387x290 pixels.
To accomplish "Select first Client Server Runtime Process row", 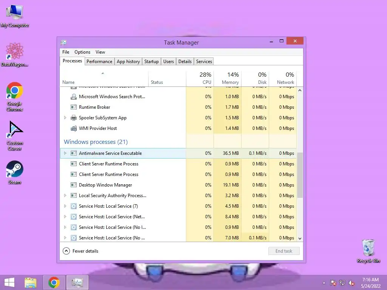I will click(178, 164).
